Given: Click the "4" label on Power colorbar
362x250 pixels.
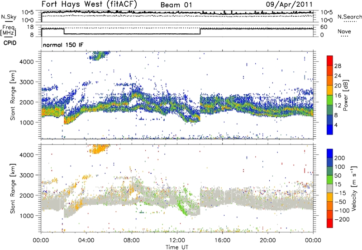Looking at the screenshot, I should pyautogui.click(x=336, y=125).
